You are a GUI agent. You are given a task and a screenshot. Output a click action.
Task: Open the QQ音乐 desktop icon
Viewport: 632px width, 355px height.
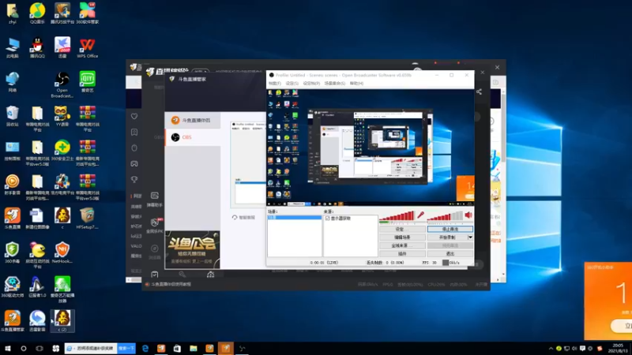click(37, 13)
